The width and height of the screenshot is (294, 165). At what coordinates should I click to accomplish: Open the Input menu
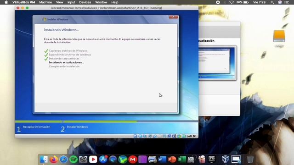71,2
